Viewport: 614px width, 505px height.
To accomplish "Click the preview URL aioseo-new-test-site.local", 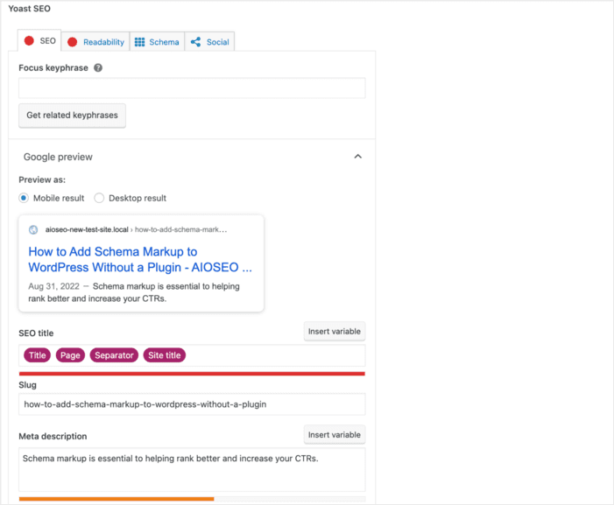I will tap(87, 229).
